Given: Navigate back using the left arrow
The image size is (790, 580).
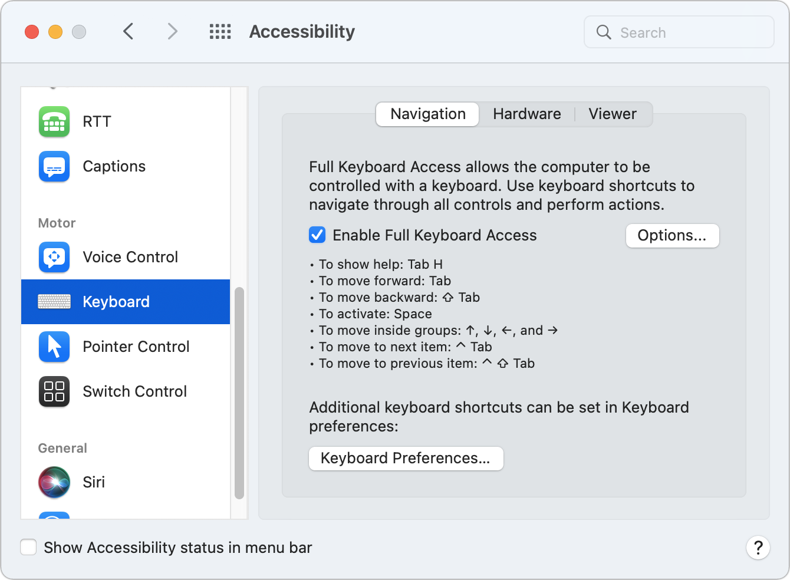Looking at the screenshot, I should tap(129, 31).
